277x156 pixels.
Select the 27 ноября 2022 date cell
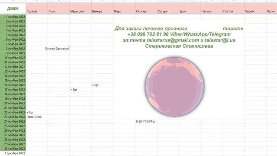coord(13,135)
